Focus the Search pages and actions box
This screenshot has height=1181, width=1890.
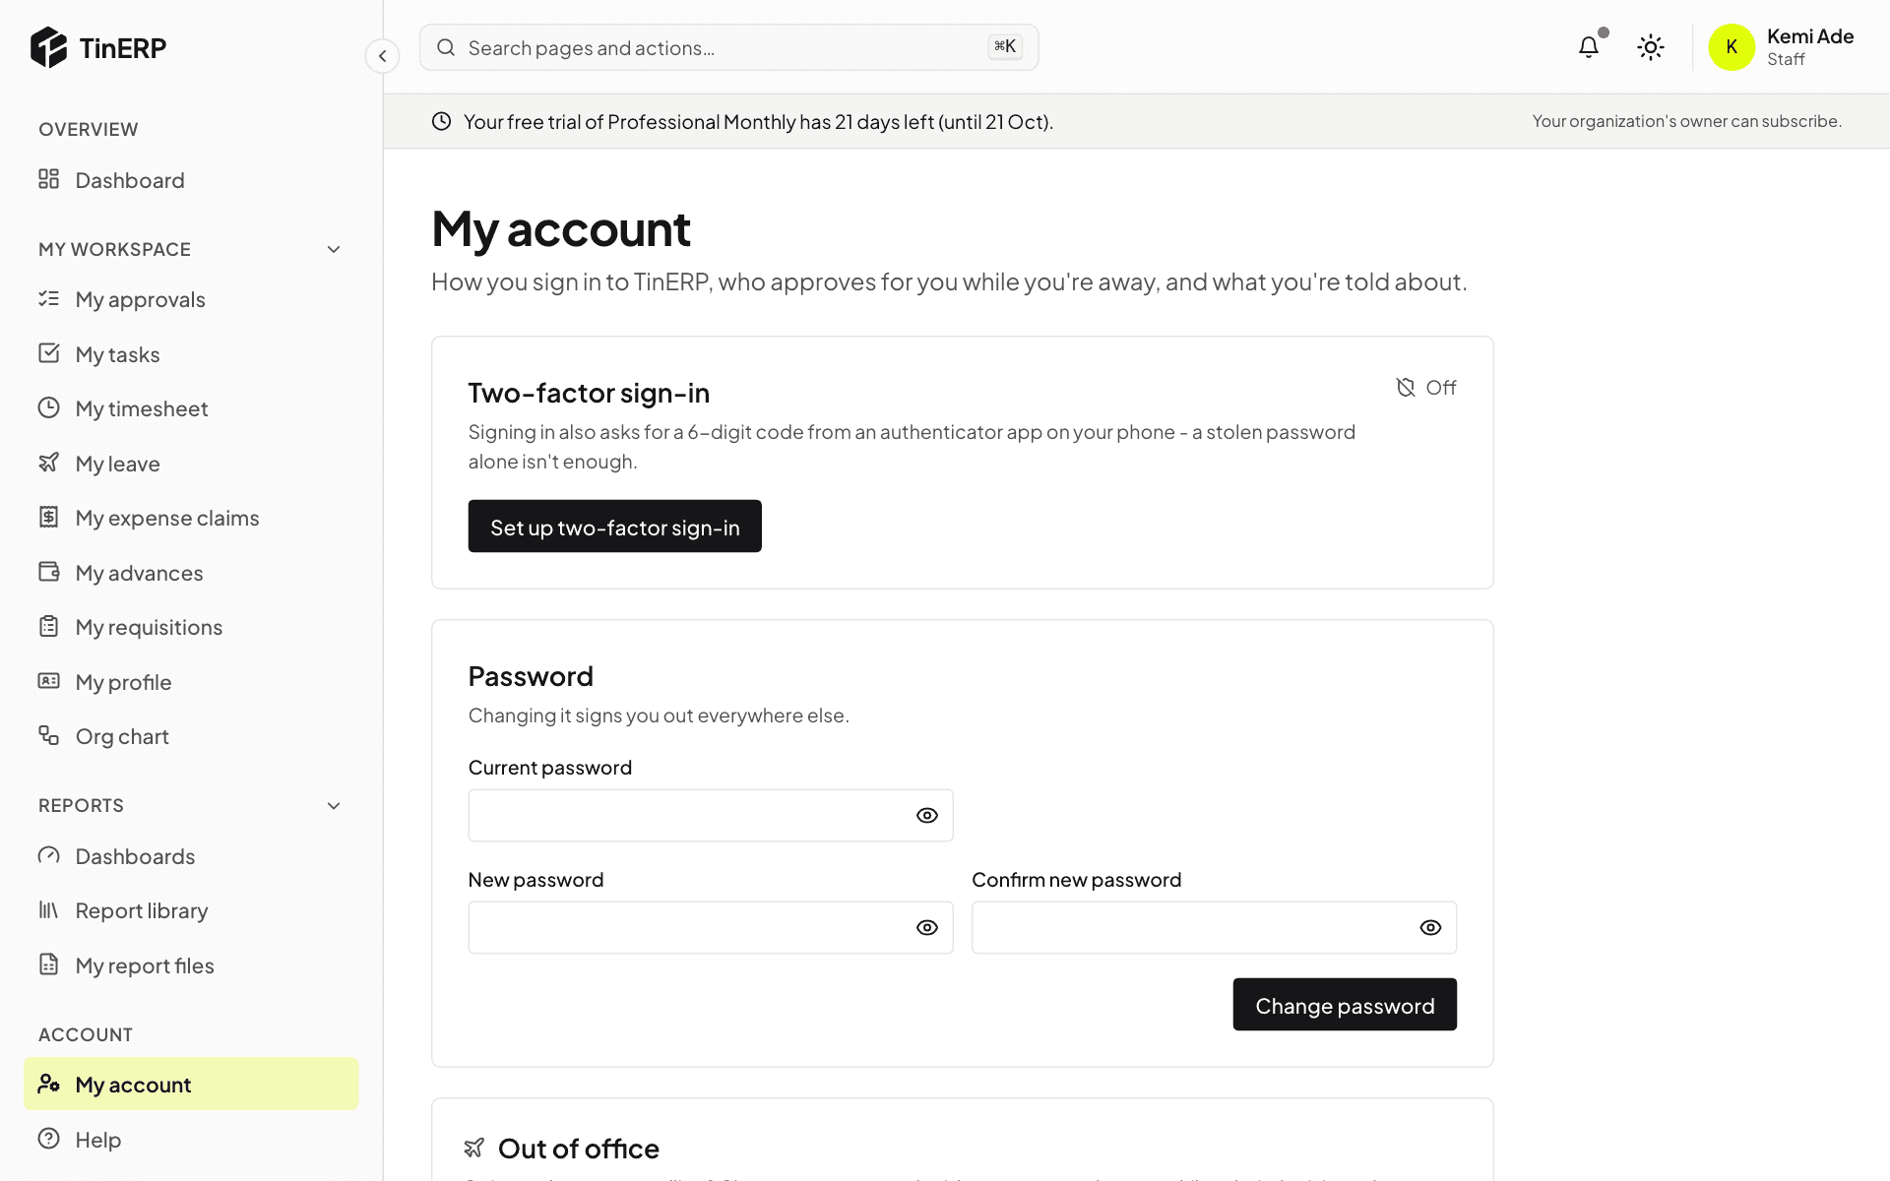[728, 47]
